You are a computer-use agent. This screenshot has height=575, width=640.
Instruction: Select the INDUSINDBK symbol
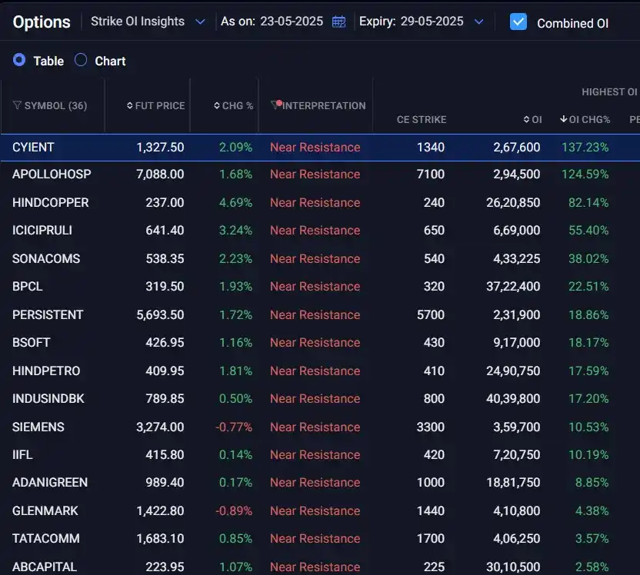click(48, 399)
